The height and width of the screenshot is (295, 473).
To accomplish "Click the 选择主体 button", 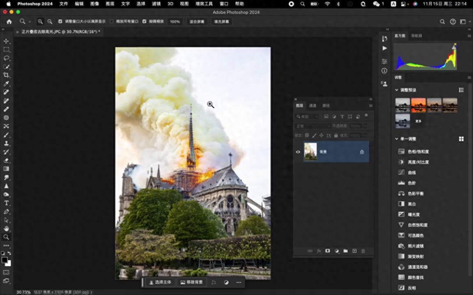I will pyautogui.click(x=160, y=282).
